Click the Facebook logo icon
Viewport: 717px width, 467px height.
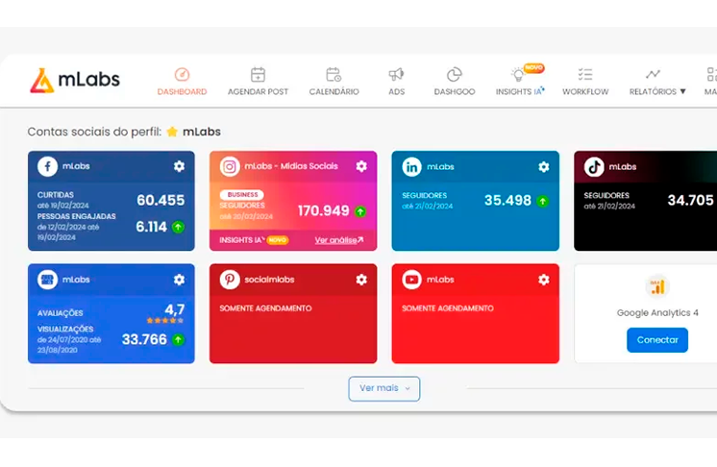coord(47,166)
